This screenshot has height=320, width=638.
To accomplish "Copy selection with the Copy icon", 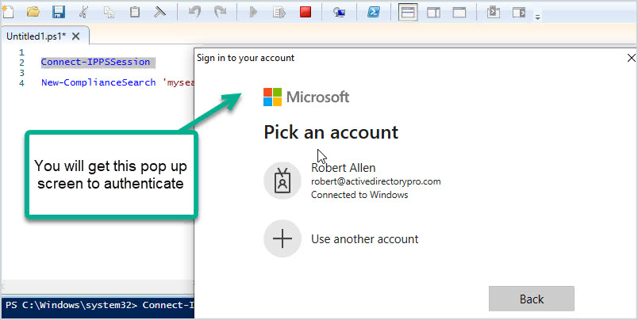I will (x=109, y=12).
